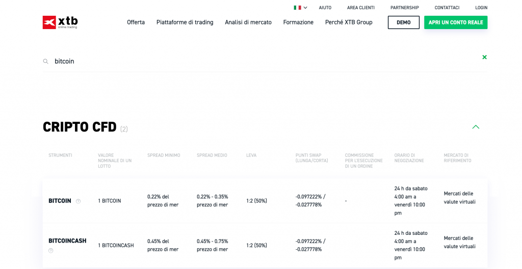Click the SPREAD MEDIO column header
The width and height of the screenshot is (522, 269).
(212, 155)
